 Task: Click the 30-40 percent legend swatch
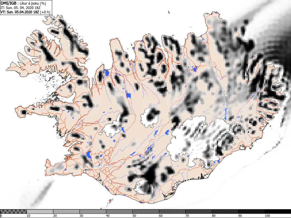[93, 212]
